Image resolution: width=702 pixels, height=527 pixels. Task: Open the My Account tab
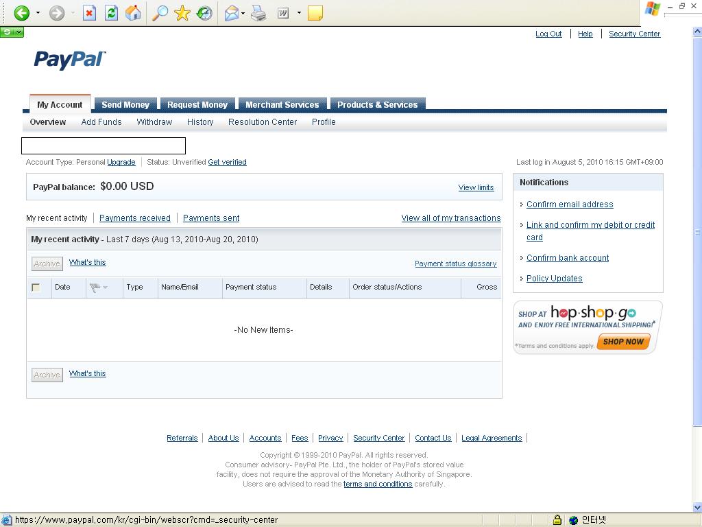click(x=60, y=104)
